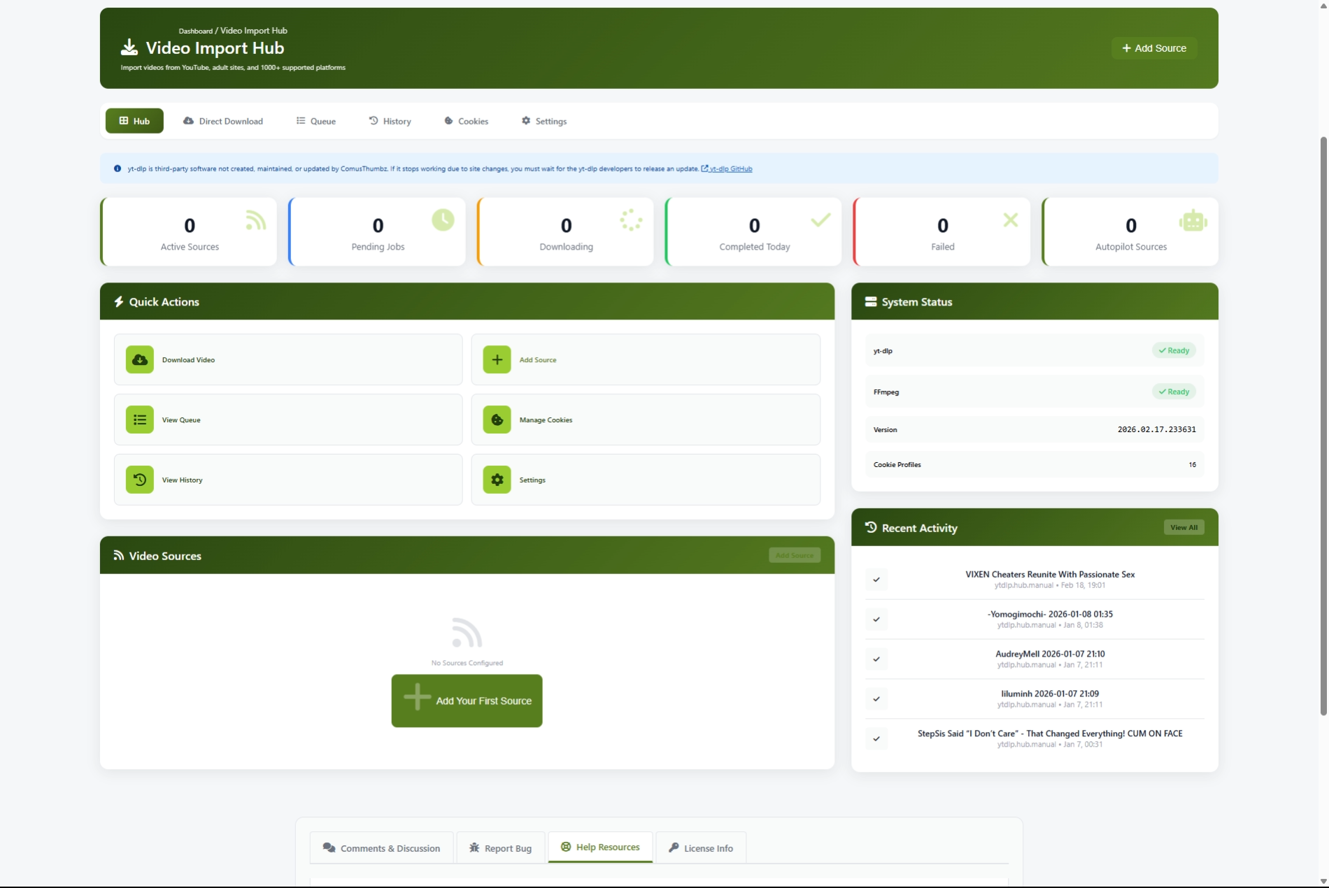The height and width of the screenshot is (888, 1329).
Task: Click the page vertical scrollbar
Action: pyautogui.click(x=1323, y=427)
